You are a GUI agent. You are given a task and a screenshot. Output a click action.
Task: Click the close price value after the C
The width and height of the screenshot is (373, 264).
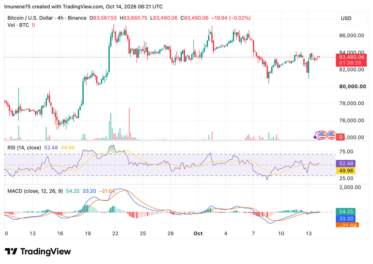(196, 18)
